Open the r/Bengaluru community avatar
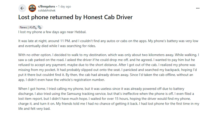The width and height of the screenshot is (203, 113). tap(32, 8)
